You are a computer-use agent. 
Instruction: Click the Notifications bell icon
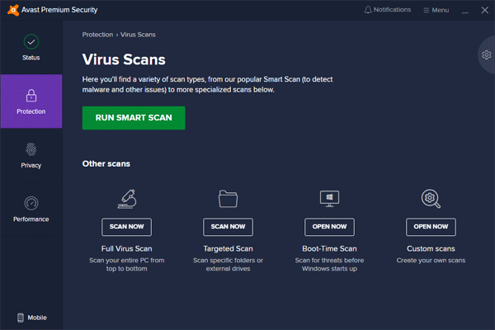368,10
